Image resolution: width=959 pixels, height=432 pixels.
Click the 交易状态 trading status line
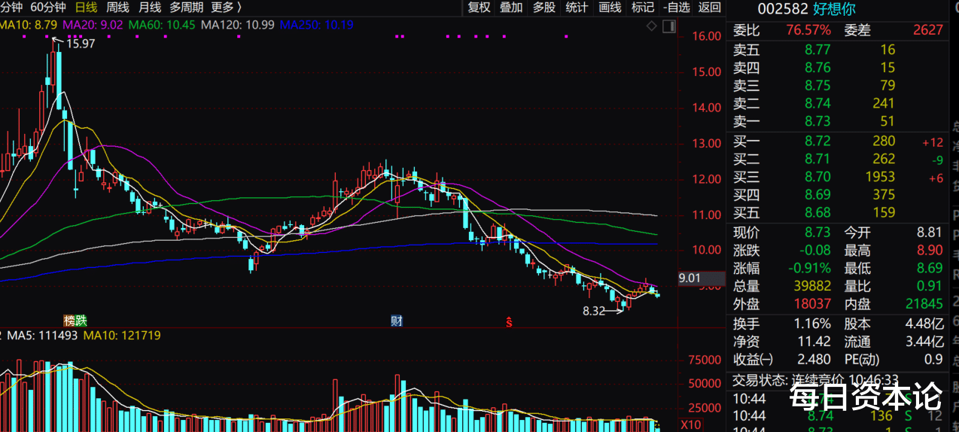click(x=816, y=379)
